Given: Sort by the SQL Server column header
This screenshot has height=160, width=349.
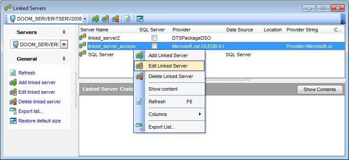Looking at the screenshot, I should point(154,30).
